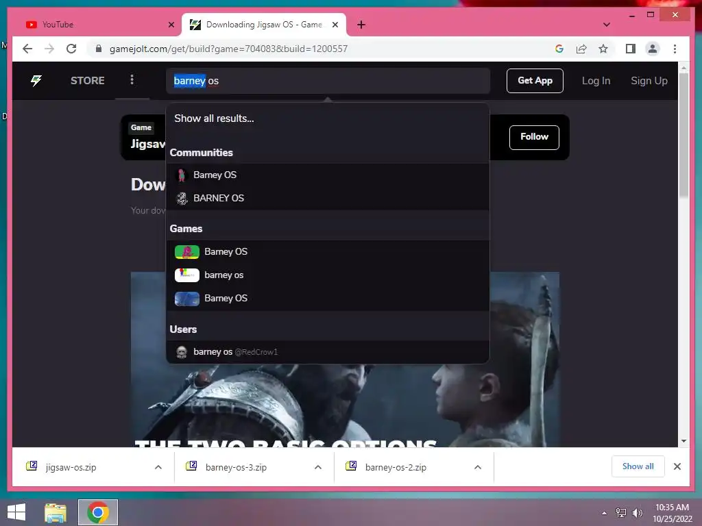The width and height of the screenshot is (702, 526).
Task: Expand options for jigsaw-os.zip
Action: [158, 467]
